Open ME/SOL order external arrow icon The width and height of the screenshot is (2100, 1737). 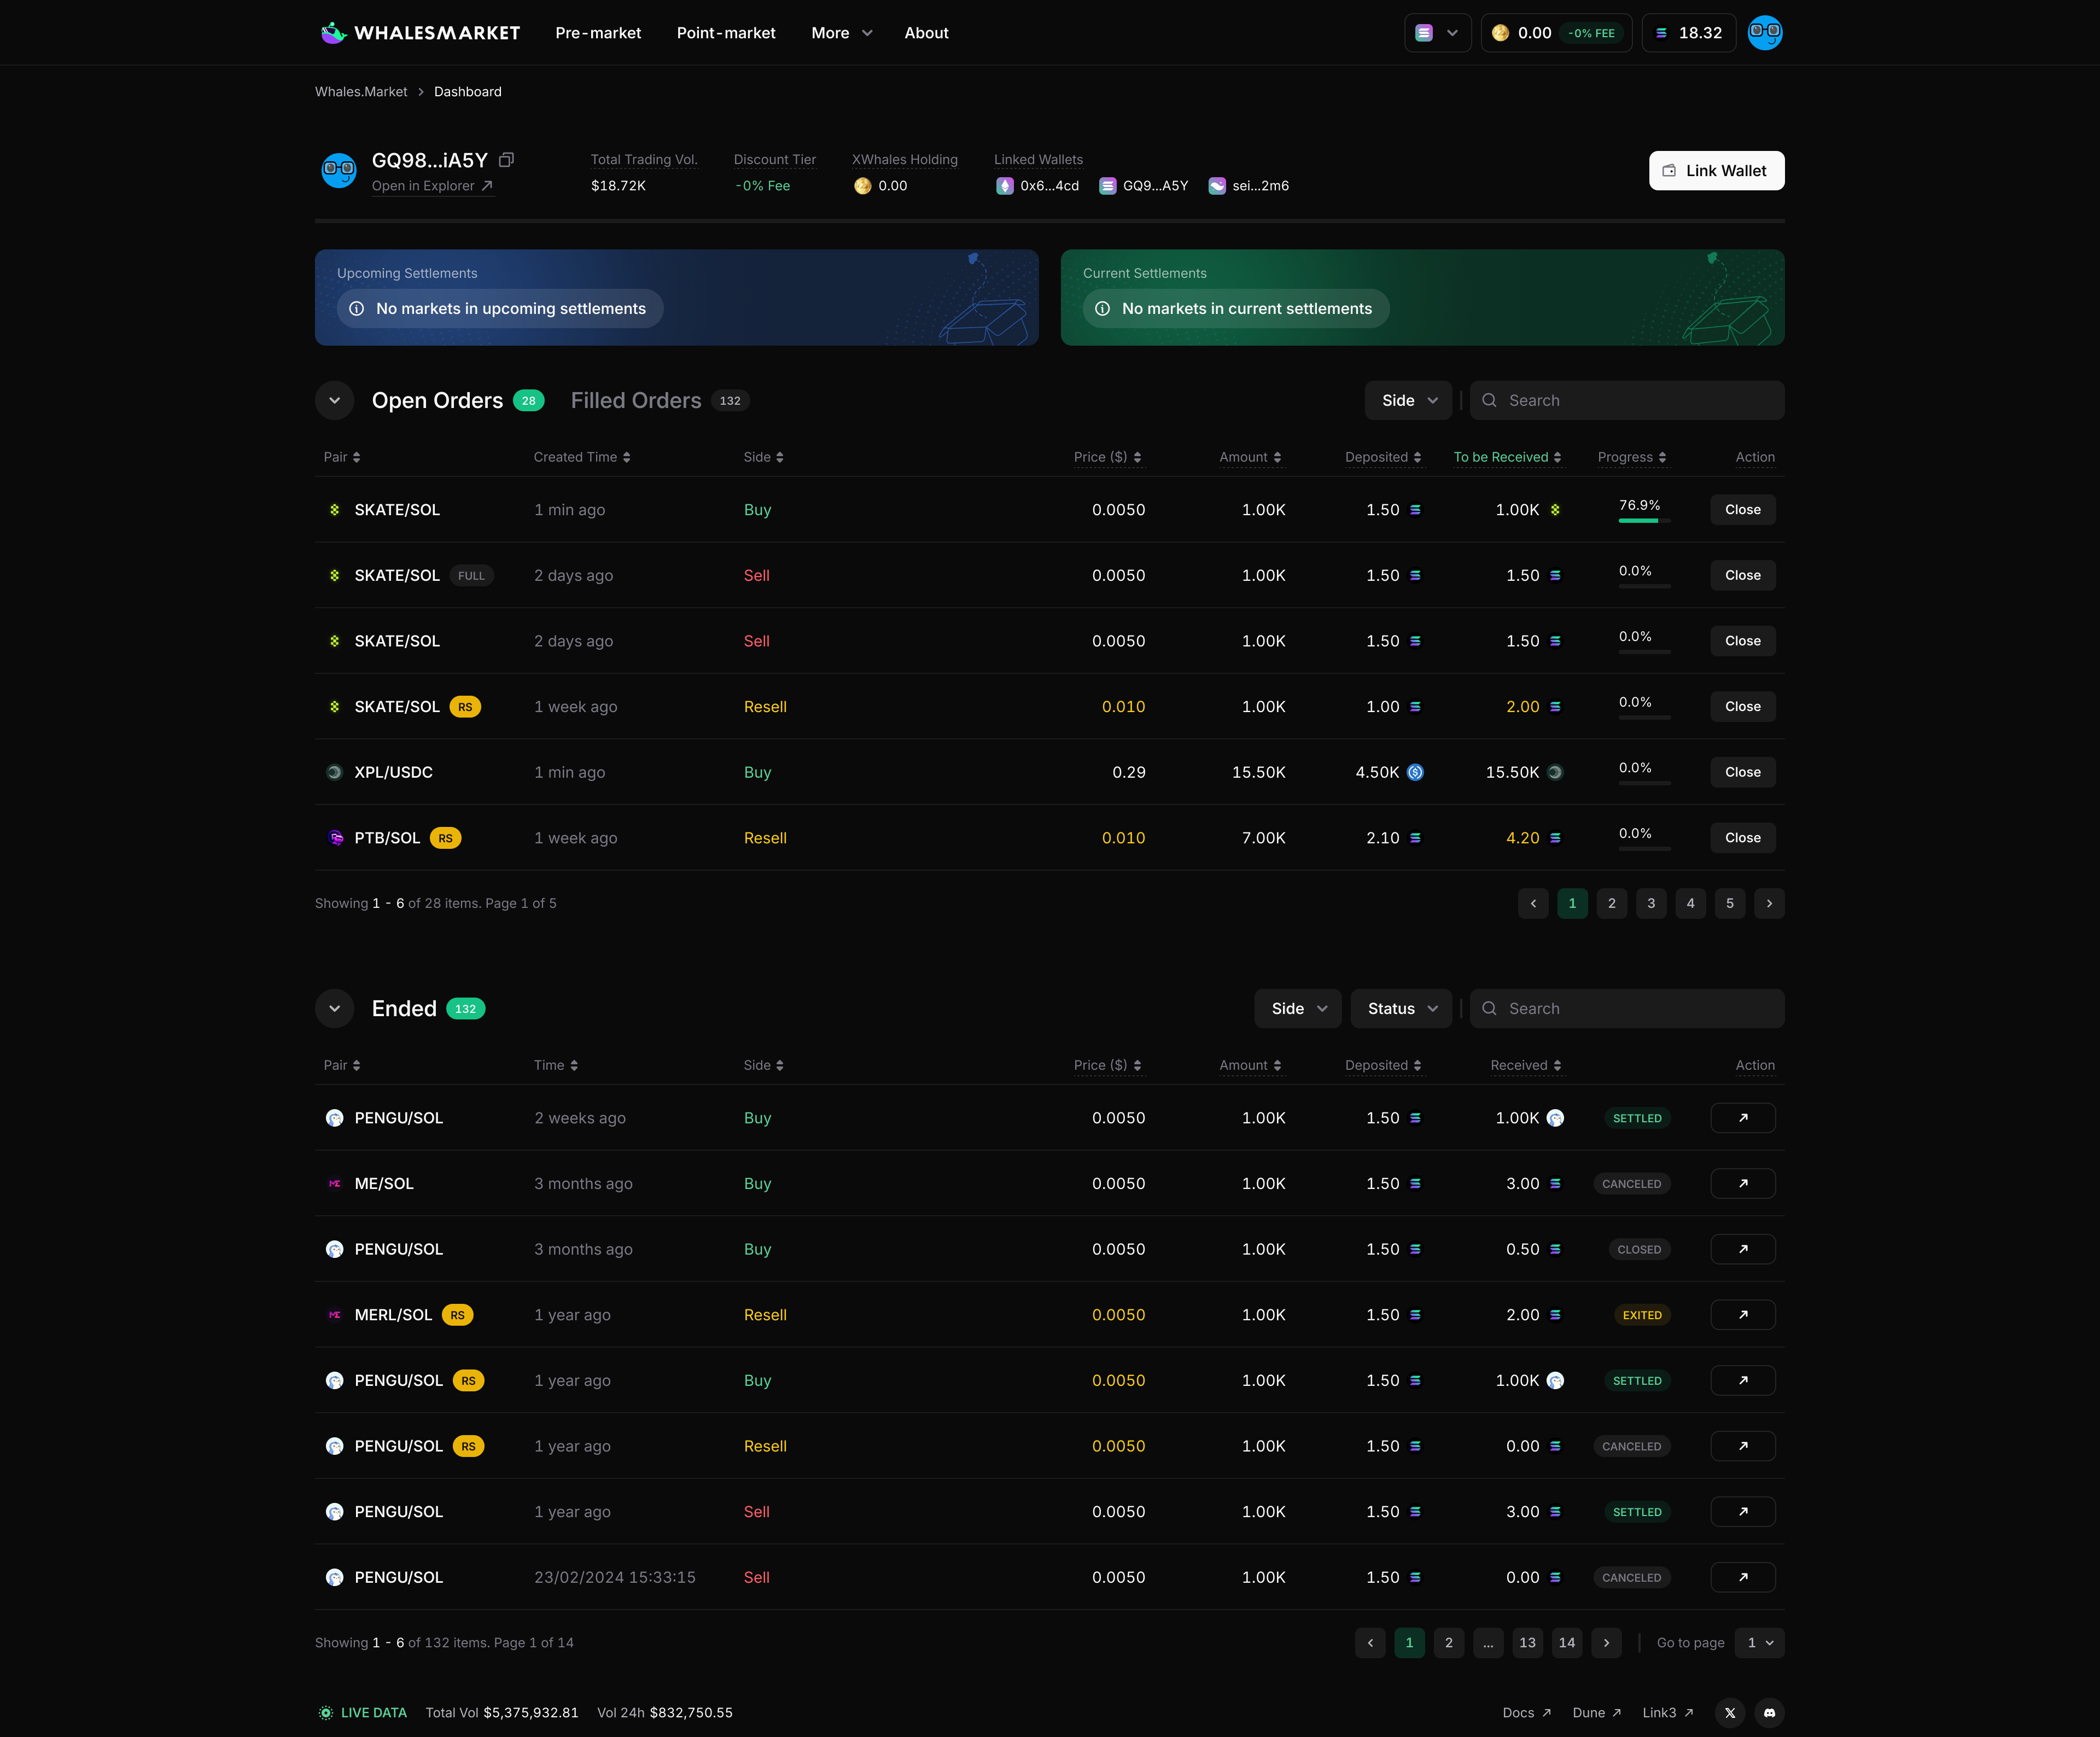pos(1742,1183)
